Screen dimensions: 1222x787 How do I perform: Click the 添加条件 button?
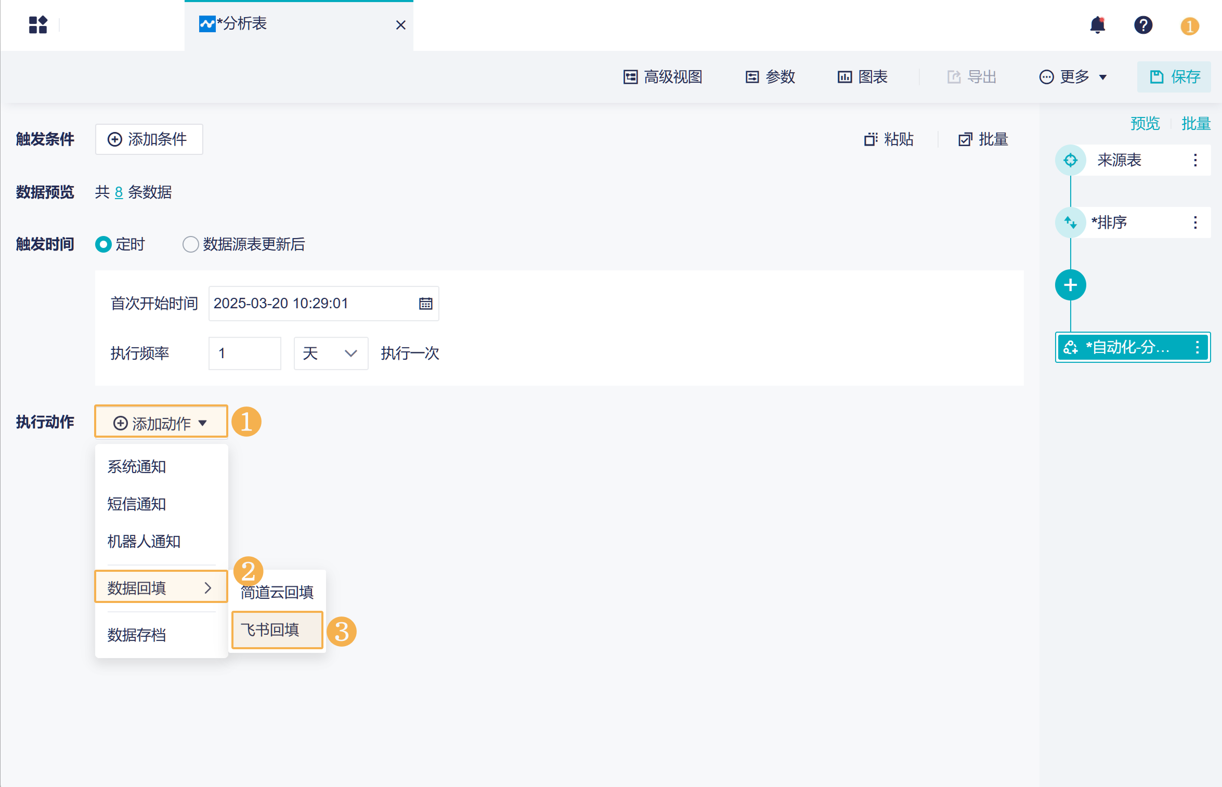[x=149, y=139]
